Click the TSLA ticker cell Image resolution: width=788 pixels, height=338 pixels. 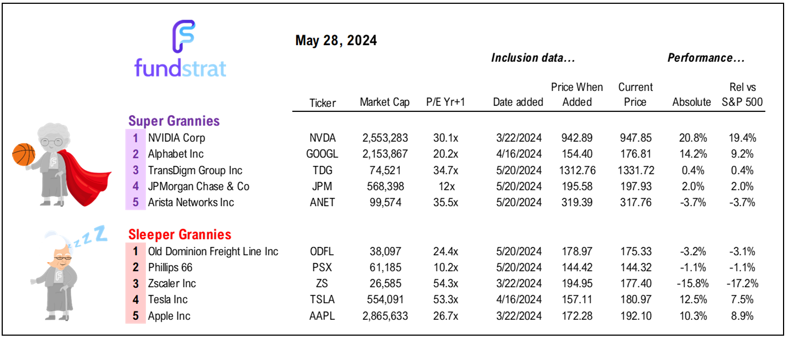(323, 300)
